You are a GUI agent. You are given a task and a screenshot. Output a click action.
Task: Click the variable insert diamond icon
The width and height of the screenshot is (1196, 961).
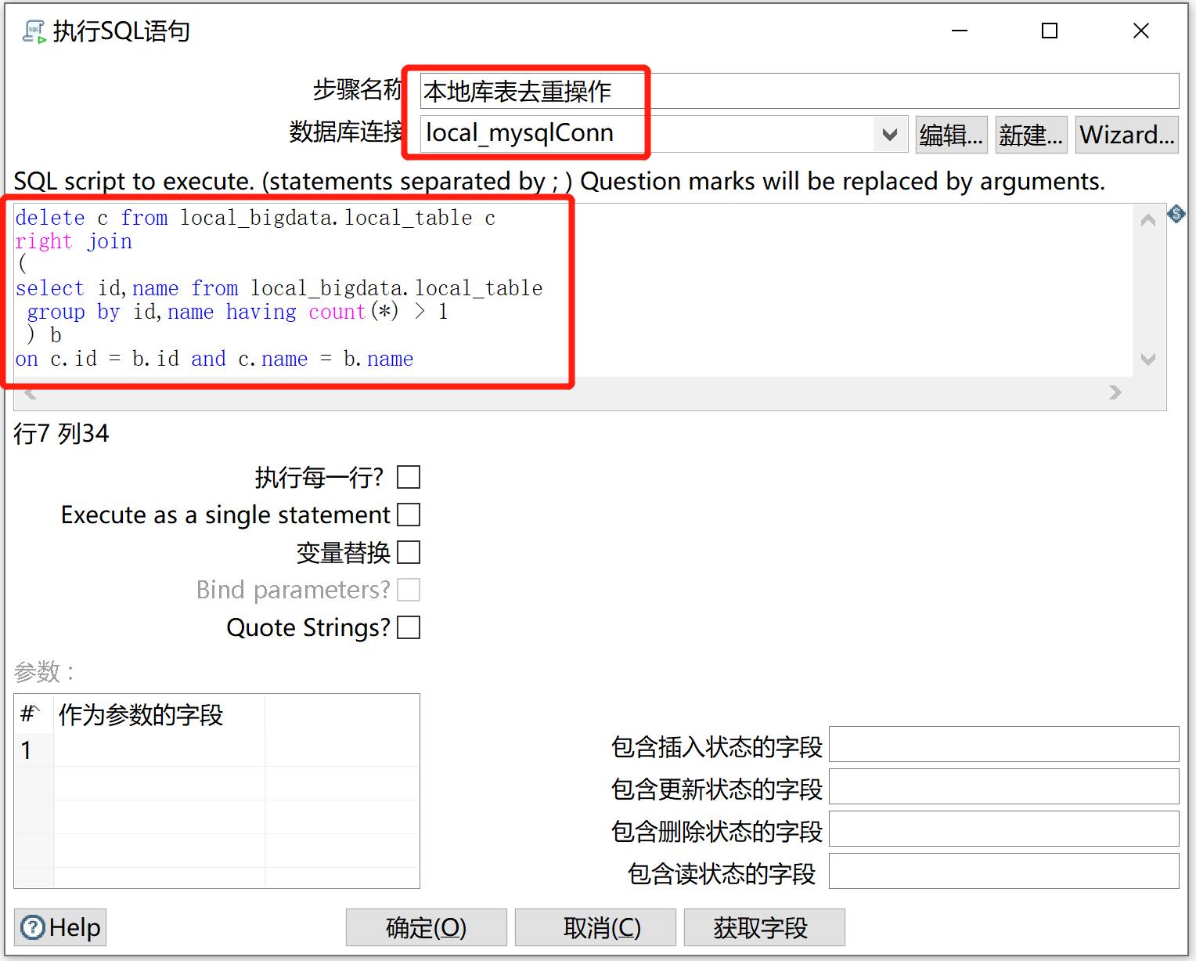[x=1176, y=213]
